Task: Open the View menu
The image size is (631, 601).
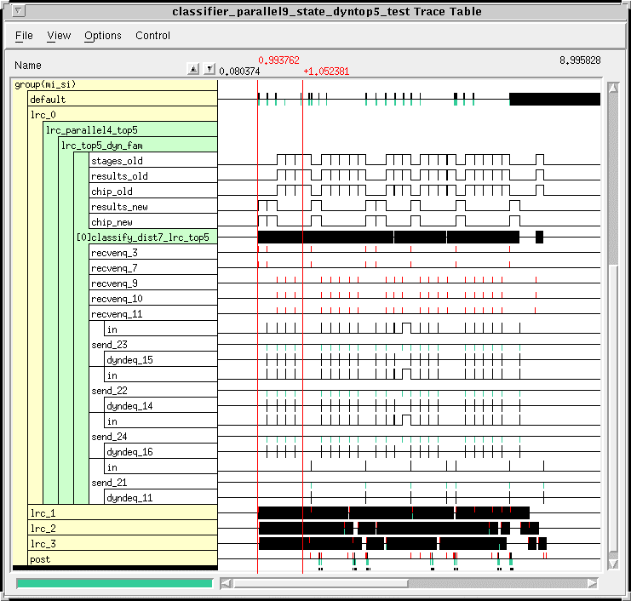Action: 59,36
